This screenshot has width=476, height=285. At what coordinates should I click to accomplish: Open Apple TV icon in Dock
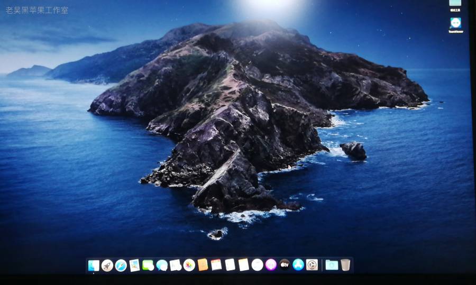click(x=285, y=265)
